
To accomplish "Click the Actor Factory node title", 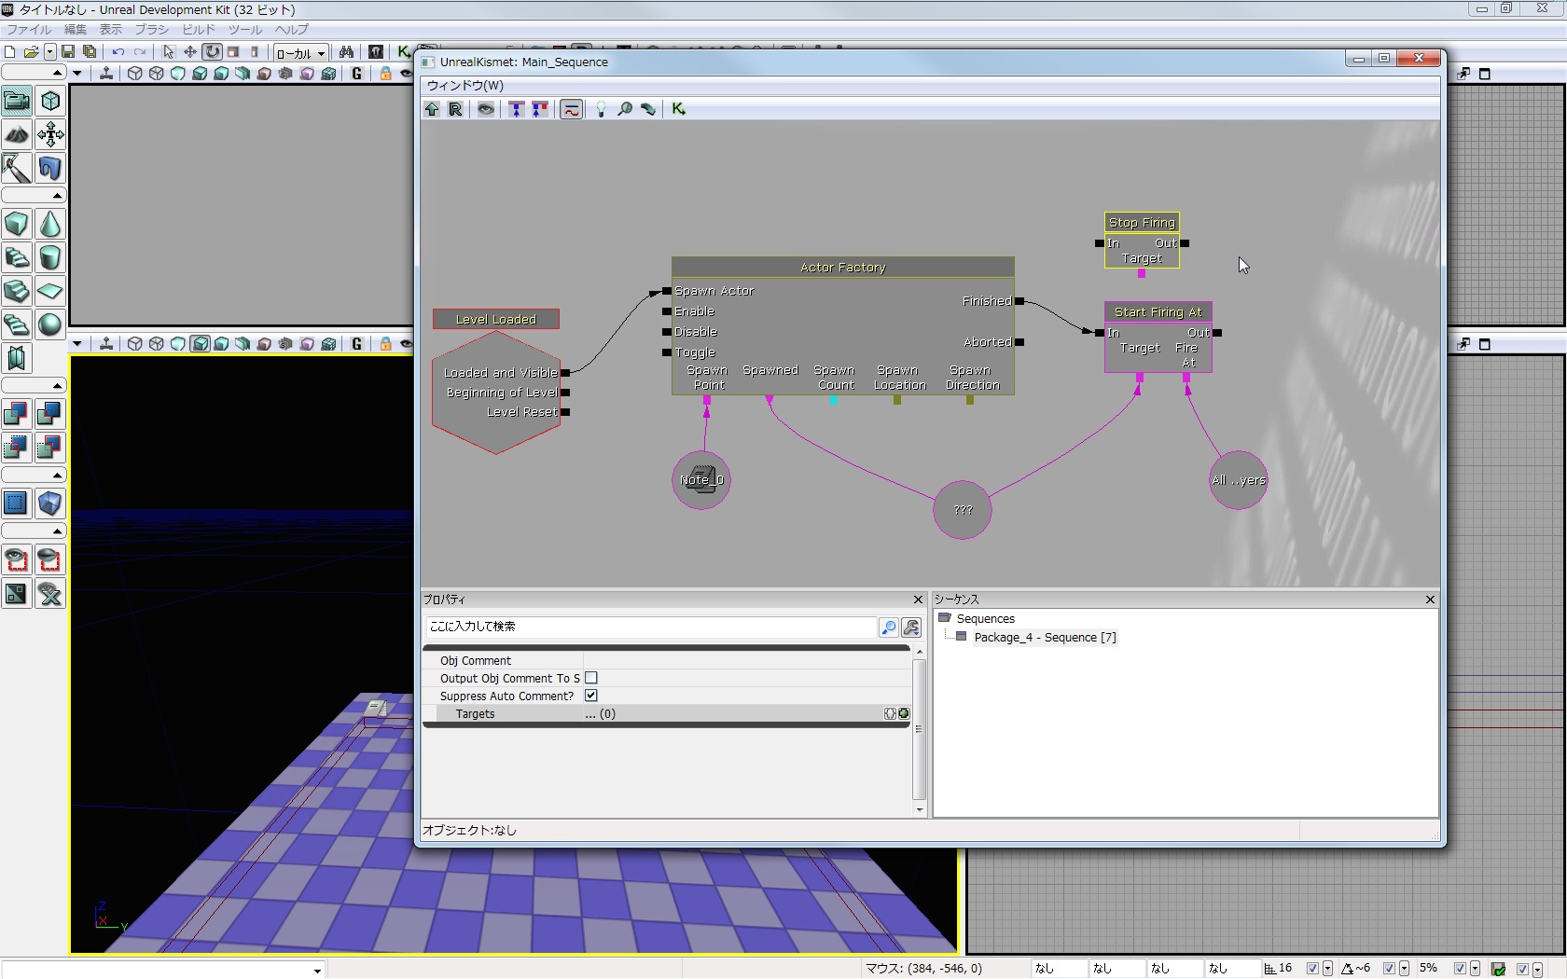I will tap(842, 268).
